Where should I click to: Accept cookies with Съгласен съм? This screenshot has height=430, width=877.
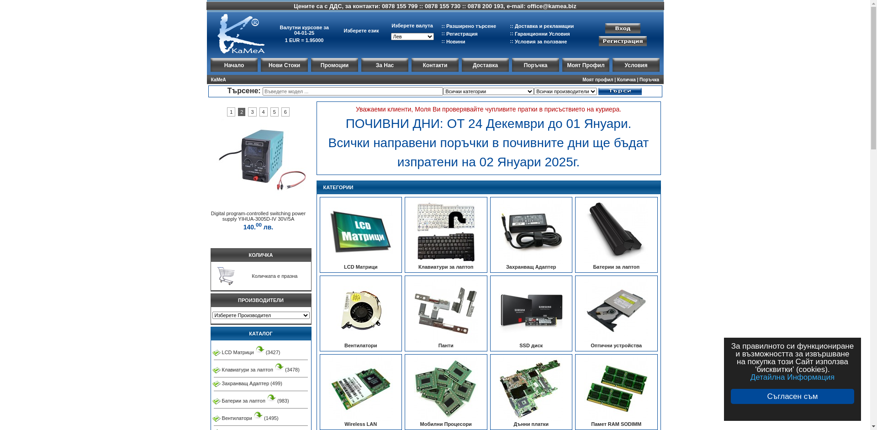point(792,396)
